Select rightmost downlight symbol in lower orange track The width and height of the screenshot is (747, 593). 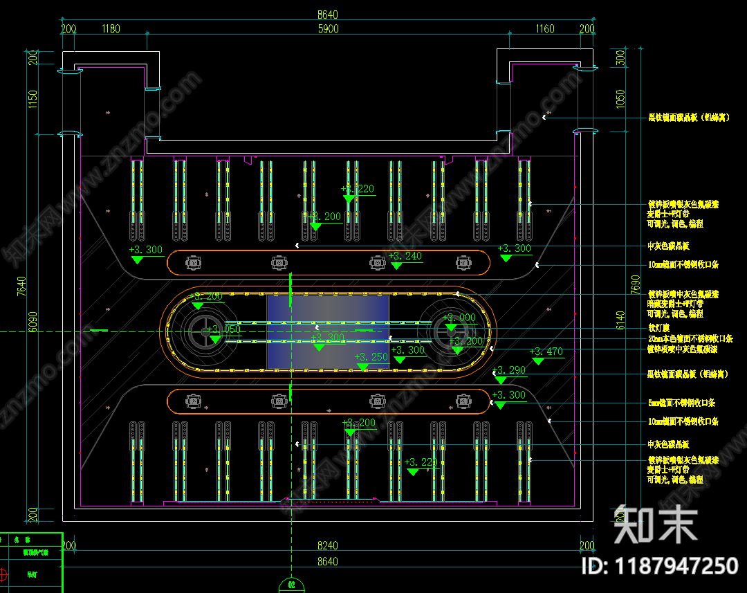click(463, 401)
